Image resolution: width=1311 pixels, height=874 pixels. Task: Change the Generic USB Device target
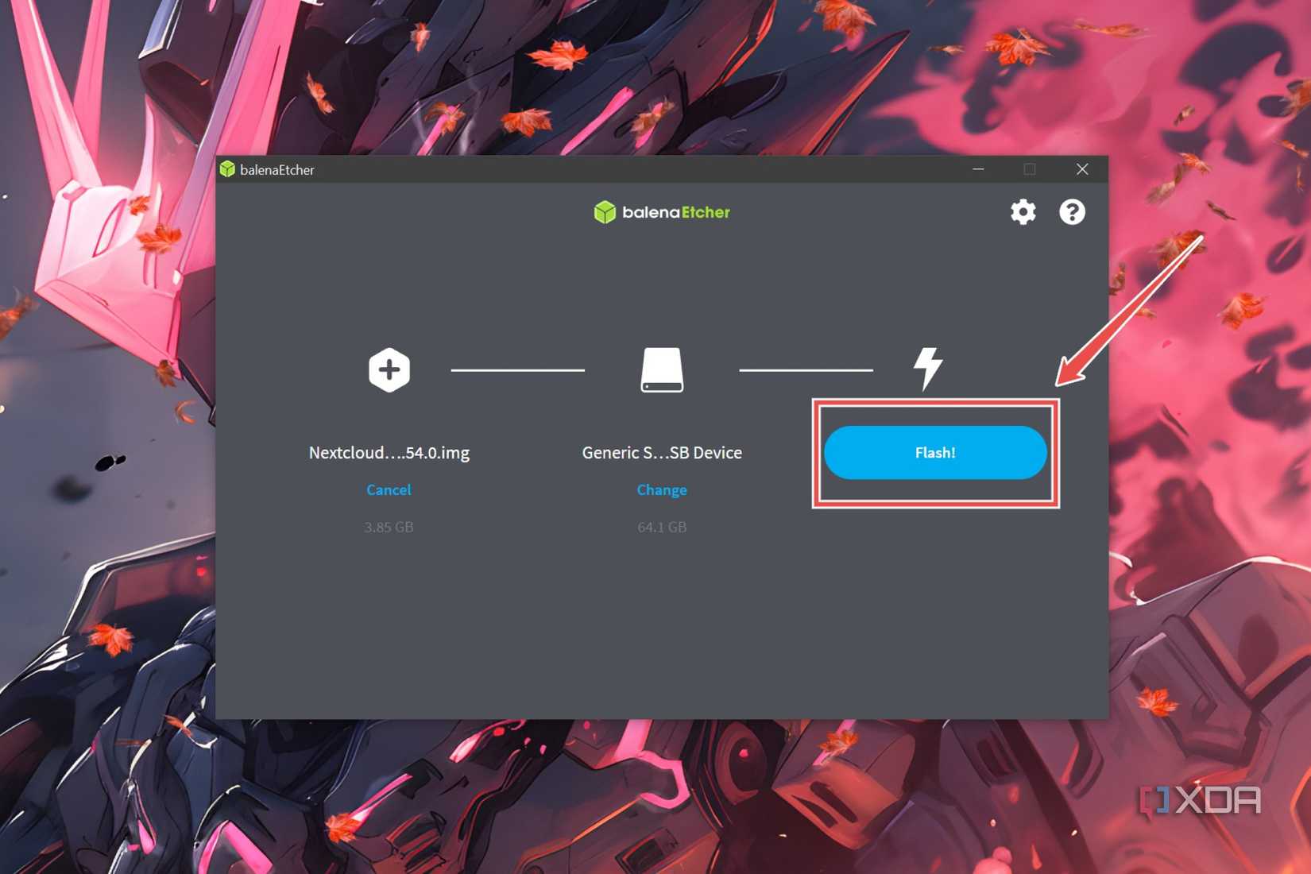click(x=662, y=489)
